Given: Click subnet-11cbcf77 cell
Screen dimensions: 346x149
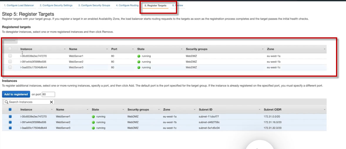Looking at the screenshot, I should click(209, 116).
